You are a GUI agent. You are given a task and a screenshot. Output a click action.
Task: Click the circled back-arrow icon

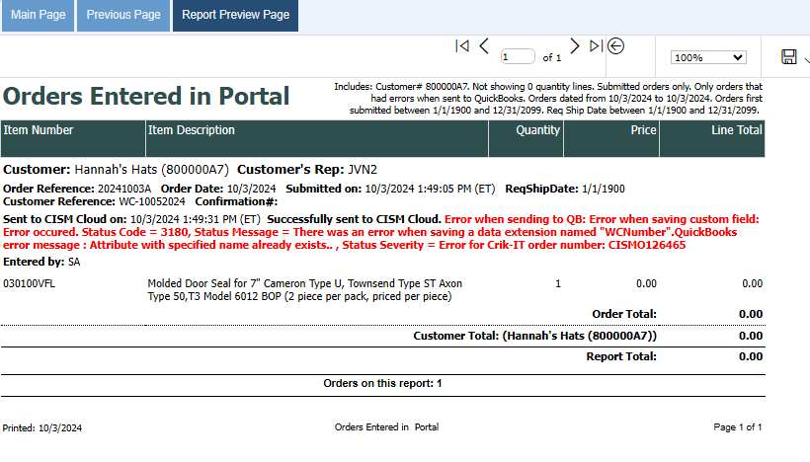615,46
